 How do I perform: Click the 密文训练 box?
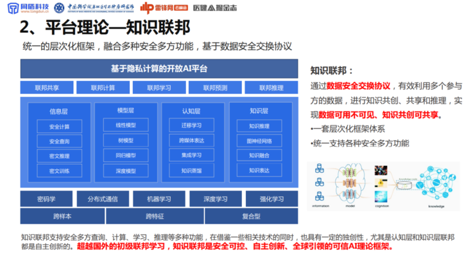[59, 171]
